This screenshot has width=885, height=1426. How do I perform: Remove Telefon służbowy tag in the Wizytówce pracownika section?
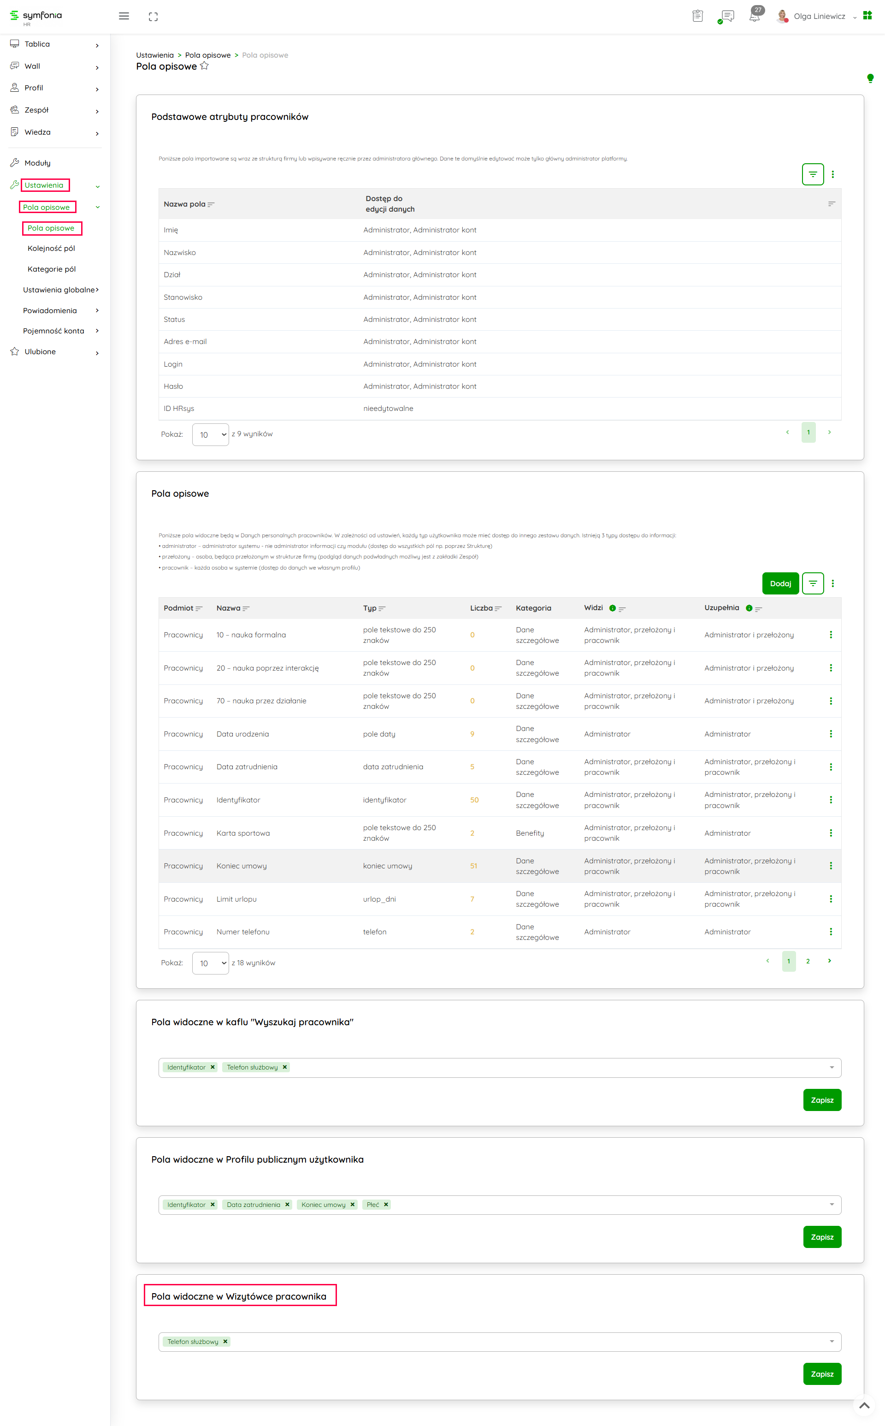(225, 1342)
